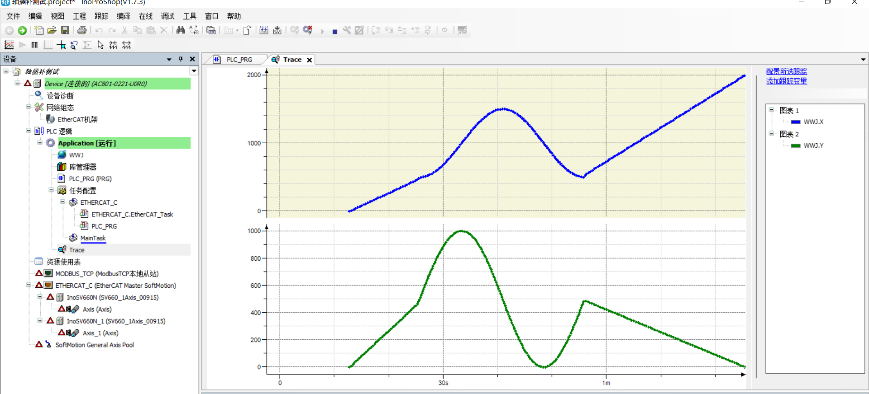Viewport: 869px width, 394px height.
Task: Click the green forward navigation arrow
Action: 22,30
